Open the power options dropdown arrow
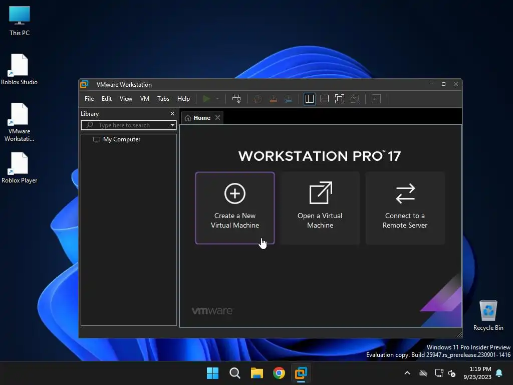 [217, 99]
